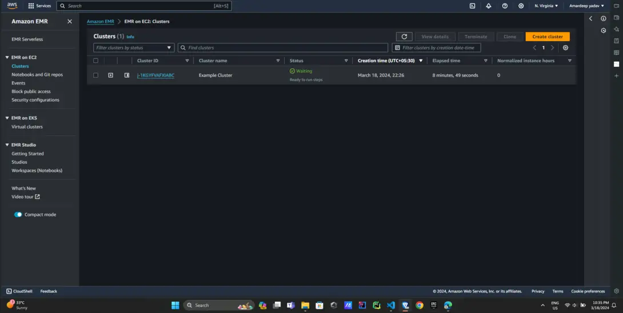Open Windows Start menu
This screenshot has height=313, width=623.
pos(175,305)
